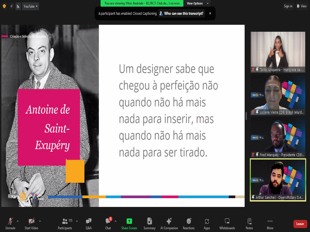Open the meeting Summary

tap(150, 224)
